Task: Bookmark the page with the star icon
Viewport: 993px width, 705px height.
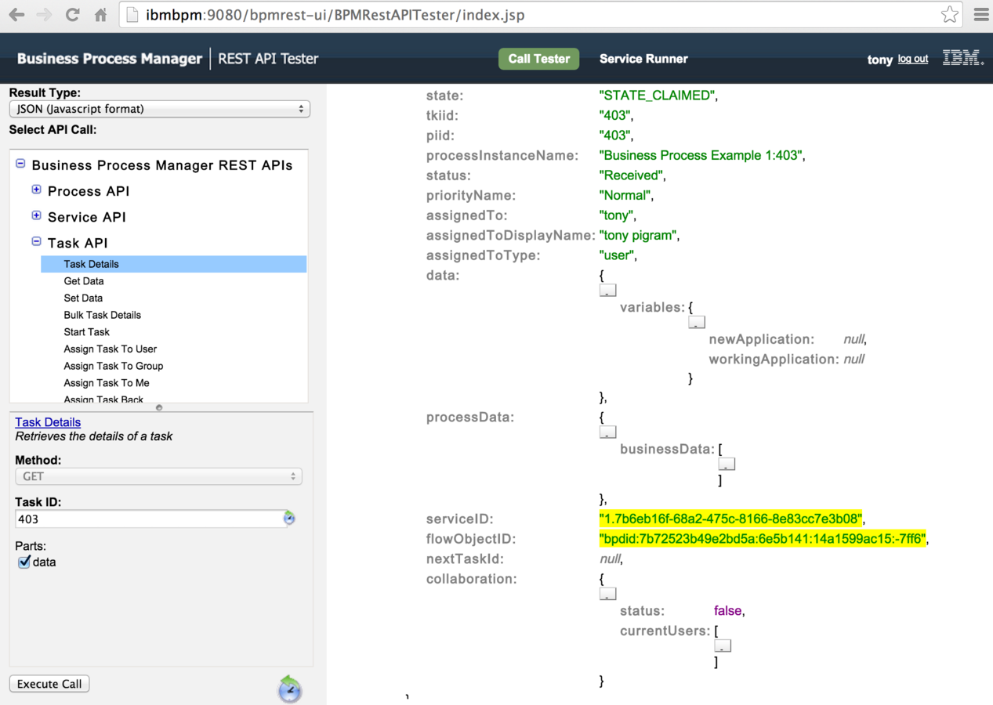Action: [x=949, y=15]
